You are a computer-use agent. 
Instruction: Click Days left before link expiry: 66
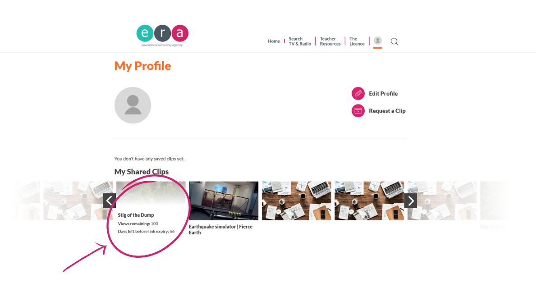[146, 231]
